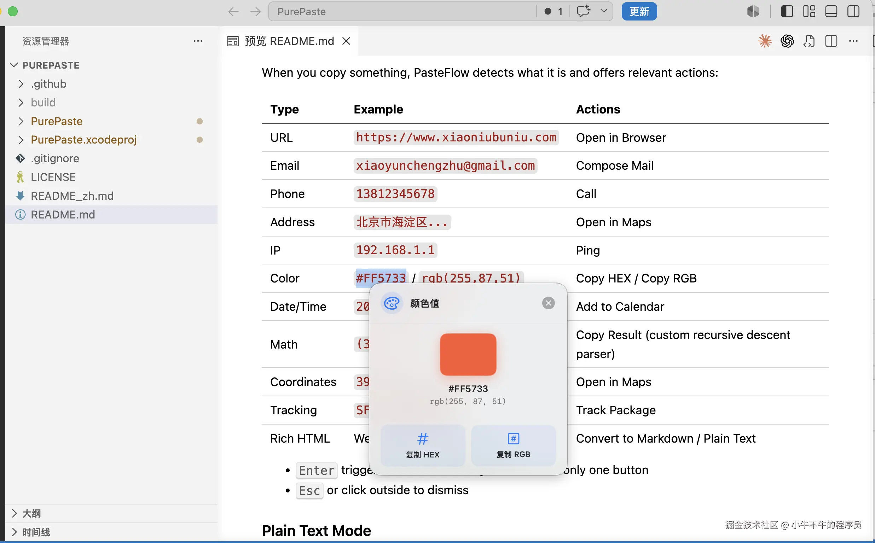Screen dimensions: 875x543
Task: Click the rgb(255, 87, 51) popup label
Action: click(x=468, y=401)
